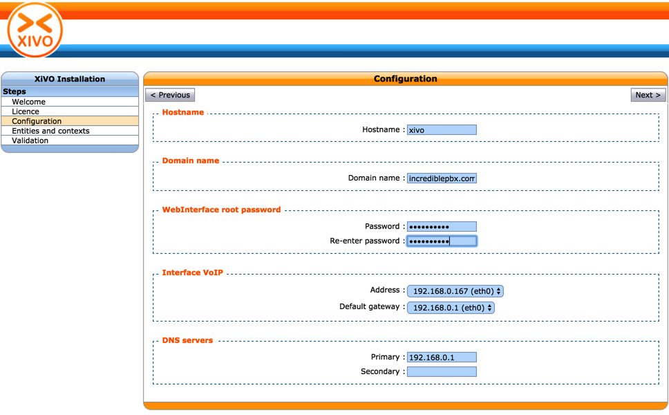Click the Secondary DNS server field
The width and height of the screenshot is (669, 415).
(442, 372)
